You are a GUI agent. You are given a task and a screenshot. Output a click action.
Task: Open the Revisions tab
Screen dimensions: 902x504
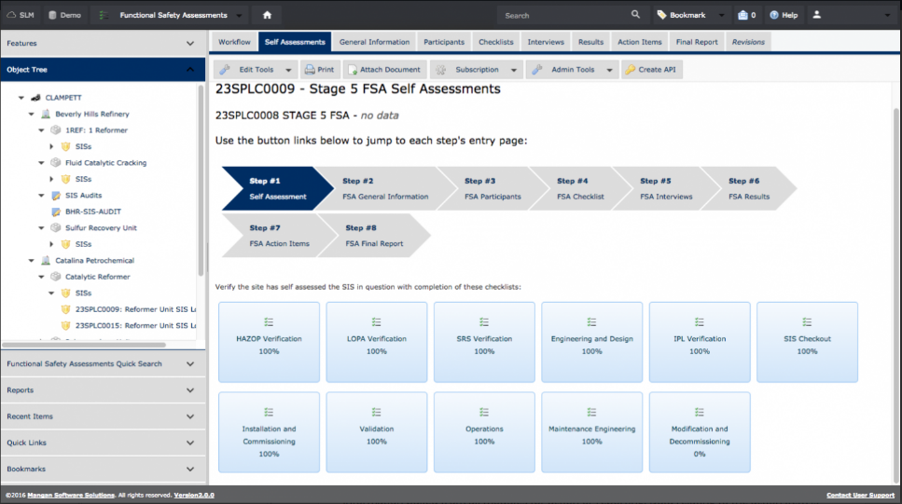(748, 42)
